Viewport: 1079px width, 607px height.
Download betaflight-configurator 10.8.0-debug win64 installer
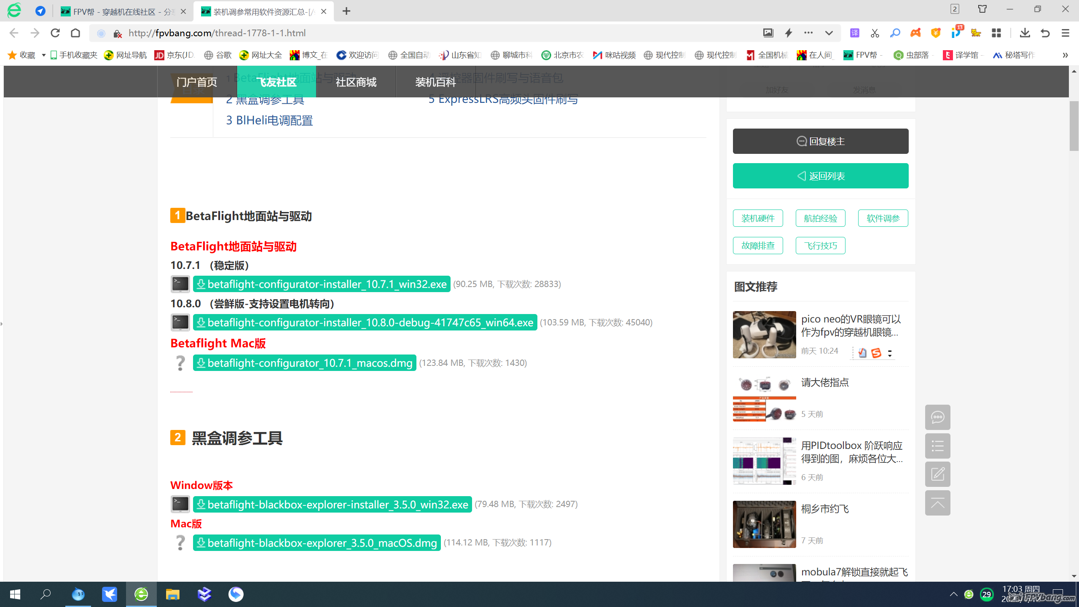click(x=365, y=322)
